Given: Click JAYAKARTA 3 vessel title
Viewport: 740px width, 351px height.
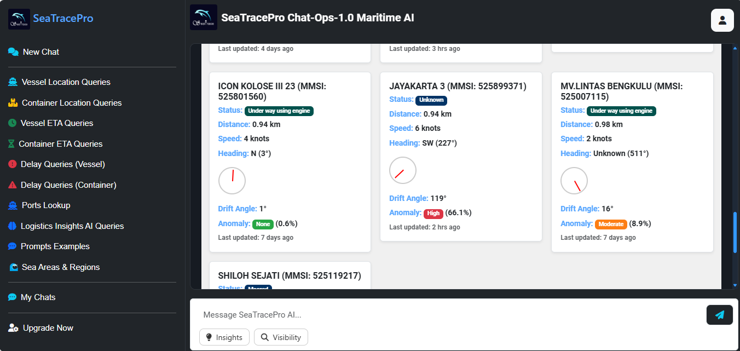Looking at the screenshot, I should [458, 86].
